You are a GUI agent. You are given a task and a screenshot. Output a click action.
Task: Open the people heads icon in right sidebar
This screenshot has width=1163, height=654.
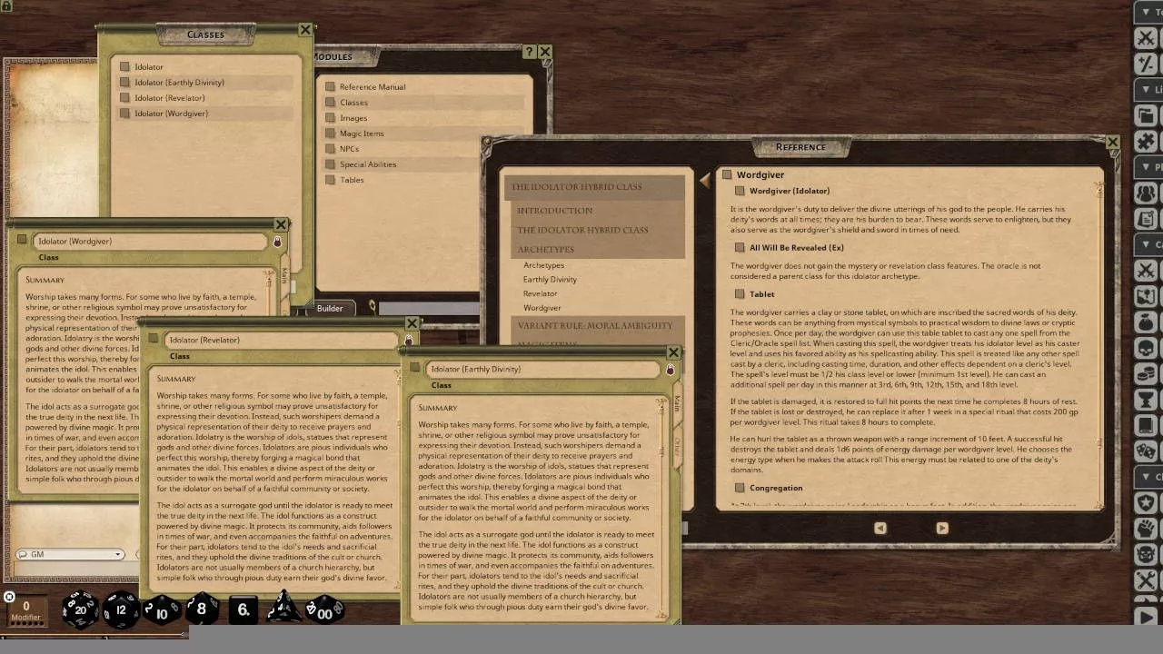click(x=1146, y=193)
